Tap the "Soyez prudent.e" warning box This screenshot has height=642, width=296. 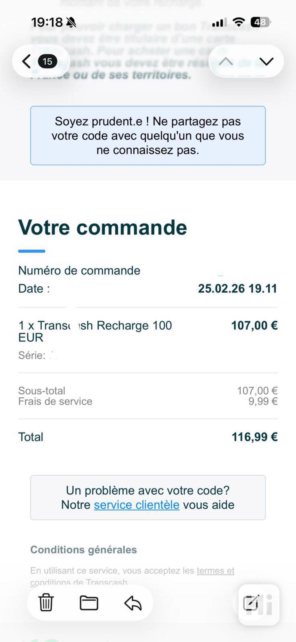pos(148,135)
